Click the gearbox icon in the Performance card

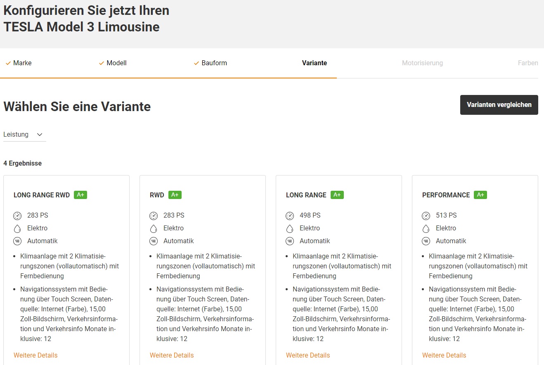click(426, 241)
